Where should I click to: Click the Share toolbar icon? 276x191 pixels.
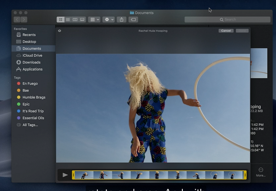[122, 20]
